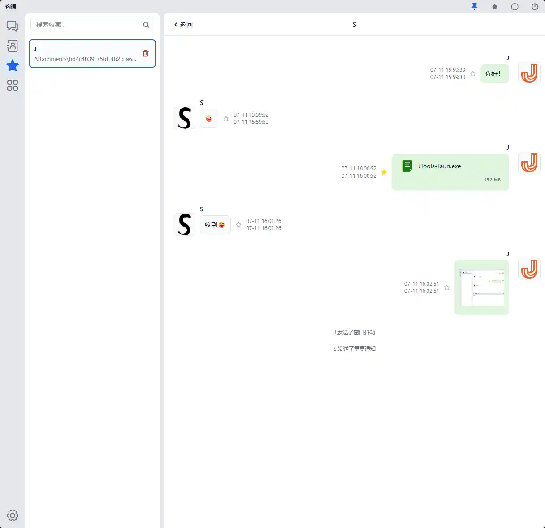Toggle the pin window icon

pyautogui.click(x=475, y=7)
